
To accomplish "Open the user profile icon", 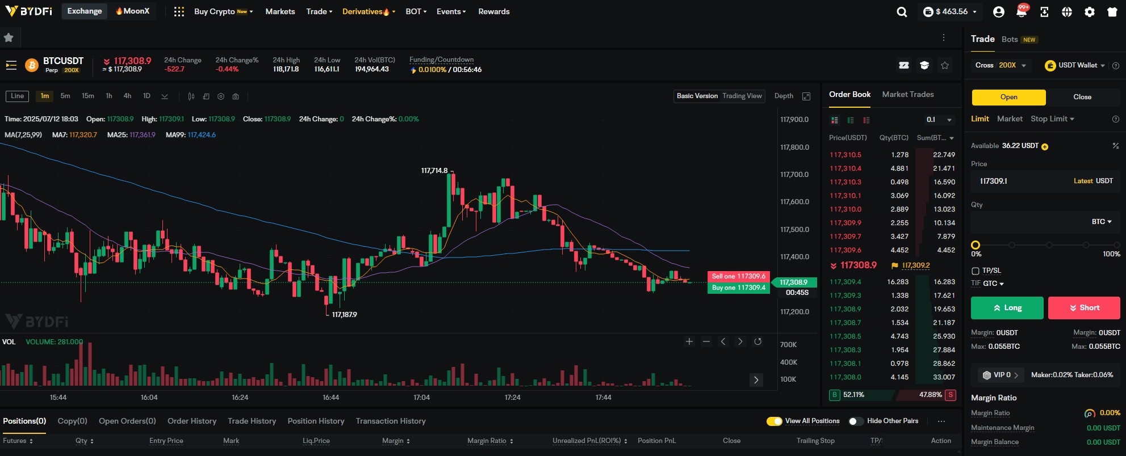I will (x=999, y=11).
